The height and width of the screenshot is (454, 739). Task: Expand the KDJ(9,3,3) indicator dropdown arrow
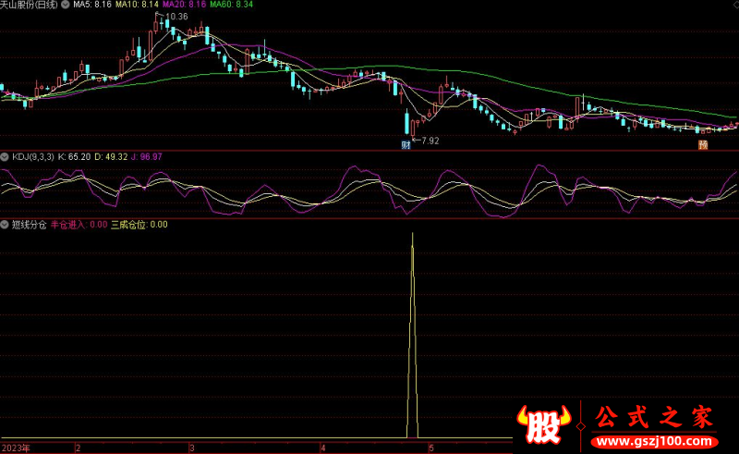(x=5, y=156)
